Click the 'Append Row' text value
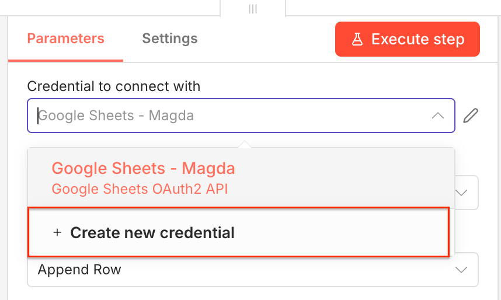The height and width of the screenshot is (300, 501). click(x=79, y=270)
